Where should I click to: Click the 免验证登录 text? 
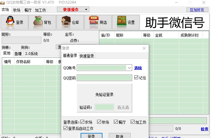104,94
